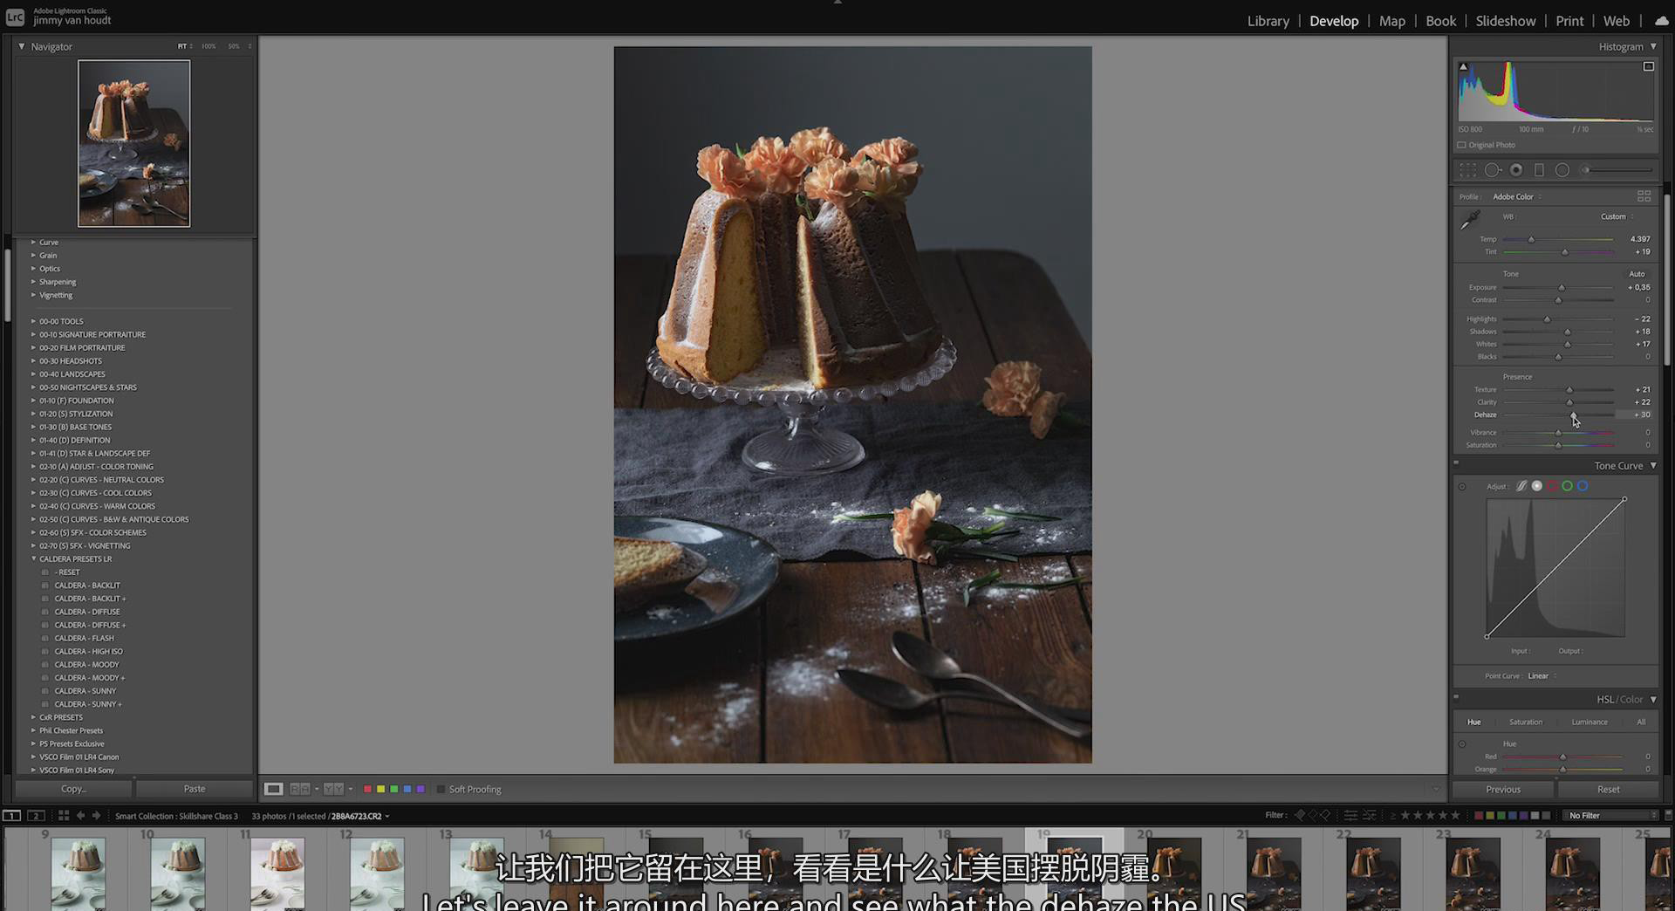Image resolution: width=1675 pixels, height=911 pixels.
Task: Toggle highlight clipping indicator in histogram
Action: (x=1648, y=66)
